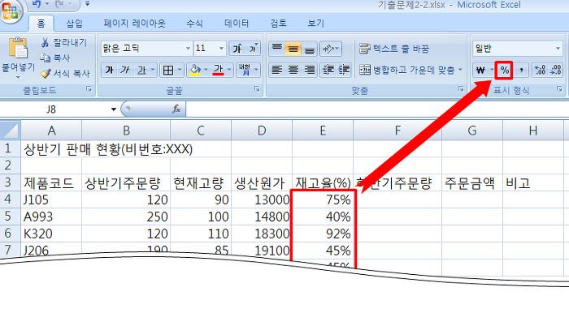Switch to the Review (검토) tab
The width and height of the screenshot is (569, 313).
click(278, 24)
